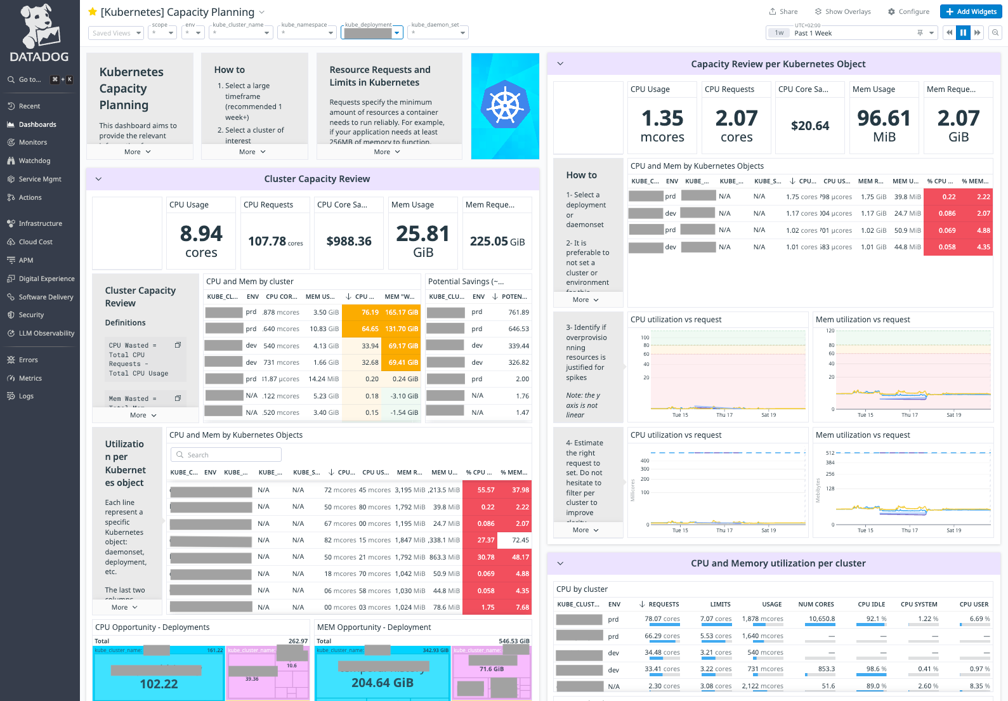
Task: Toggle Show Overlays
Action: 842,12
